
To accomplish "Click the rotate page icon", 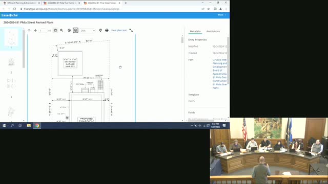I will pyautogui.click(x=100, y=31).
